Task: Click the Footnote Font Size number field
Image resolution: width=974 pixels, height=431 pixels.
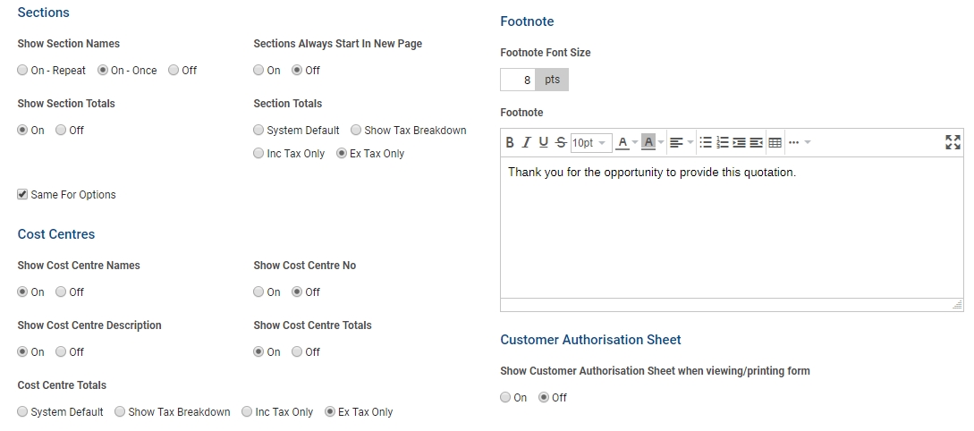Action: pyautogui.click(x=518, y=80)
